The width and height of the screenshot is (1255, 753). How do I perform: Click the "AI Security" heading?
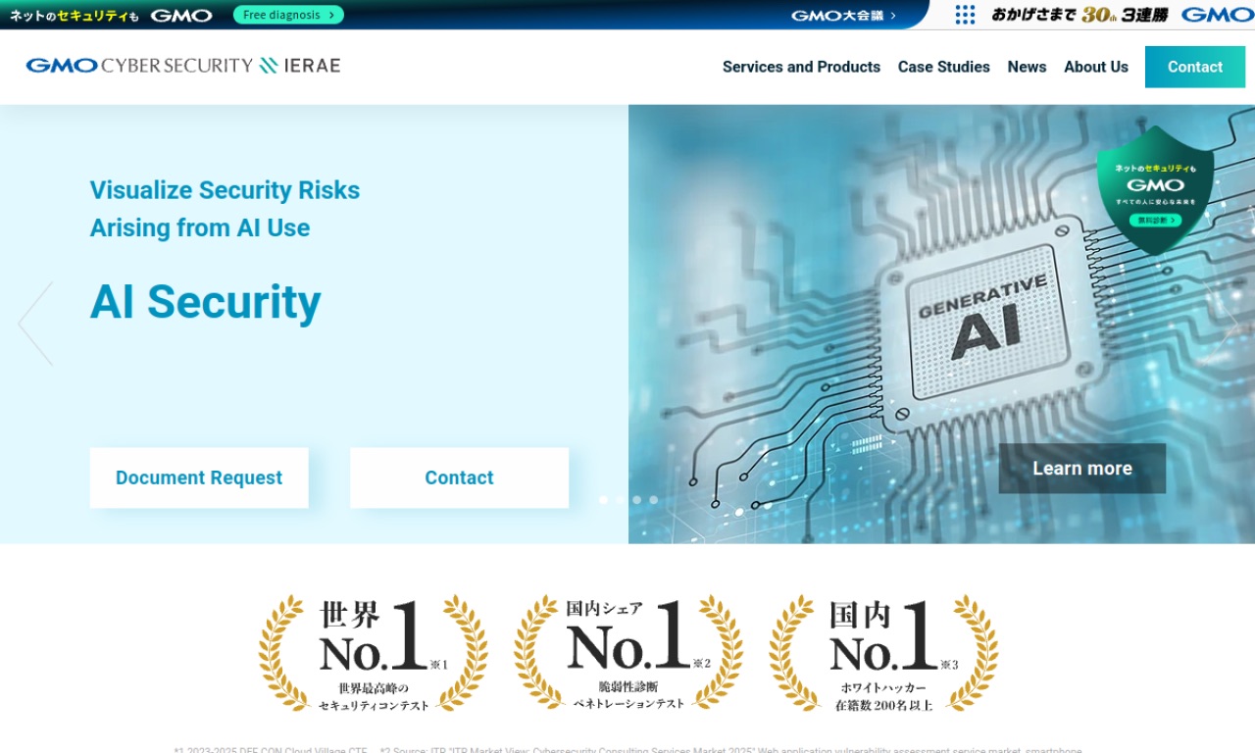point(206,302)
